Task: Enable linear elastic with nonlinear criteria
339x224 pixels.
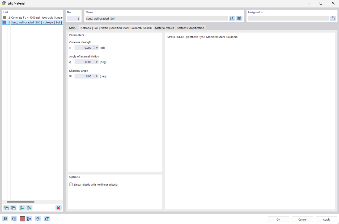Action: pos(71,184)
